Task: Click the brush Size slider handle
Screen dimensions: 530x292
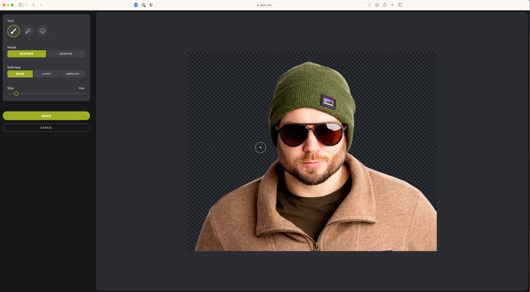Action: click(16, 93)
